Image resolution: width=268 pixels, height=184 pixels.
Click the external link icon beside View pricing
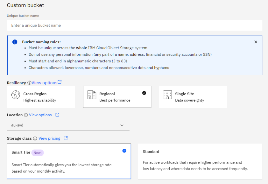point(66,138)
